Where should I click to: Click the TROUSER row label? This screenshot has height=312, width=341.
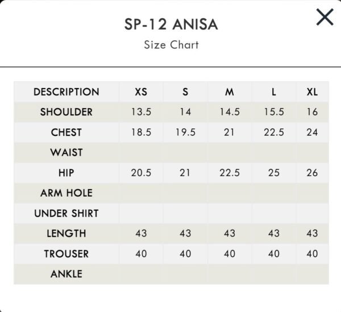point(66,253)
